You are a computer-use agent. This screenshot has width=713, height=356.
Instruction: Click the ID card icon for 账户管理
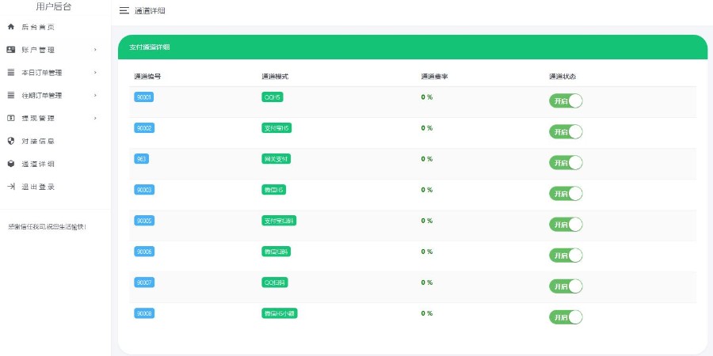tap(11, 50)
